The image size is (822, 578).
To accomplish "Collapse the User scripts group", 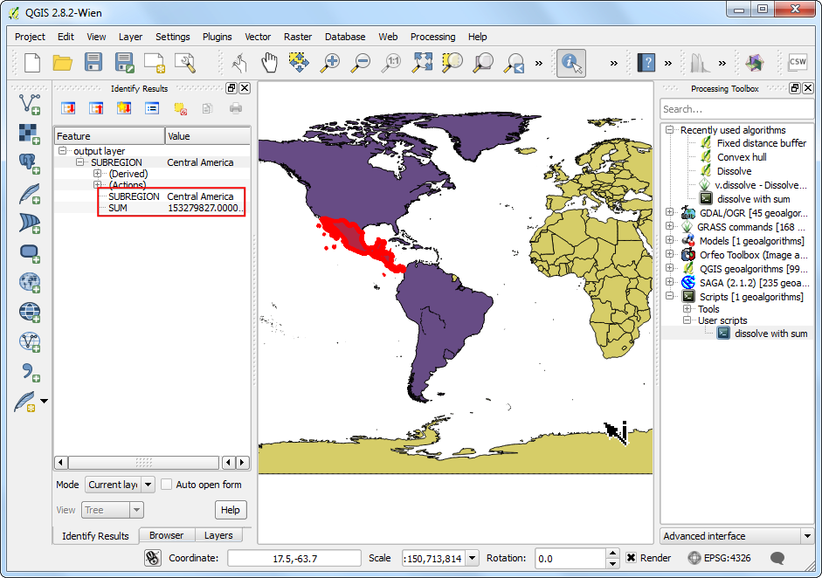I will point(687,320).
